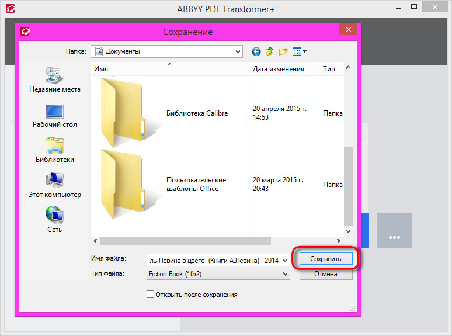Open Недавние места in sidebar
The image size is (452, 336).
click(55, 79)
